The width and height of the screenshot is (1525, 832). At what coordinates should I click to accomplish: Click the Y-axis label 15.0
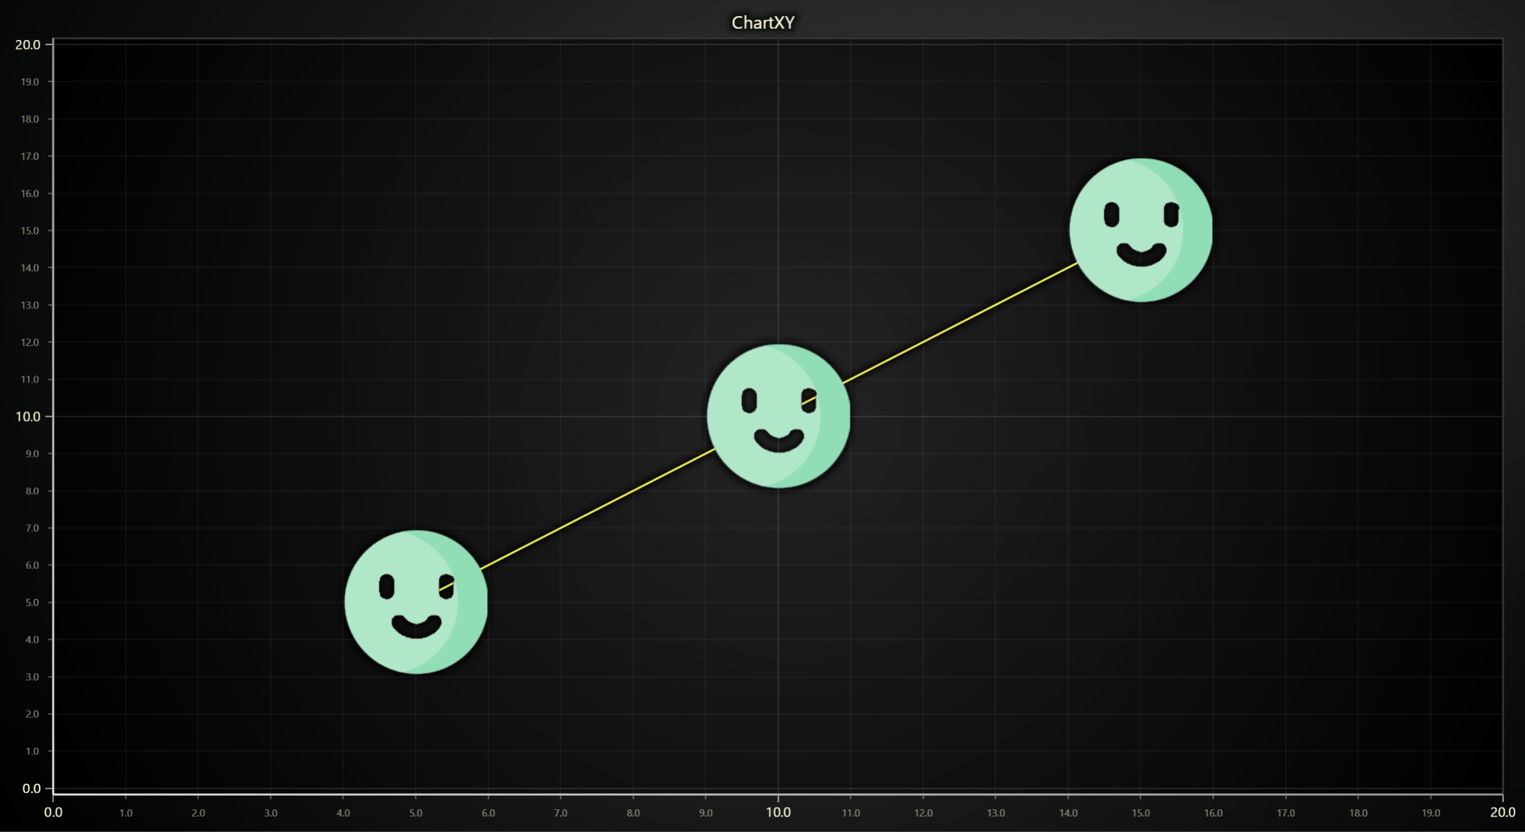(30, 231)
